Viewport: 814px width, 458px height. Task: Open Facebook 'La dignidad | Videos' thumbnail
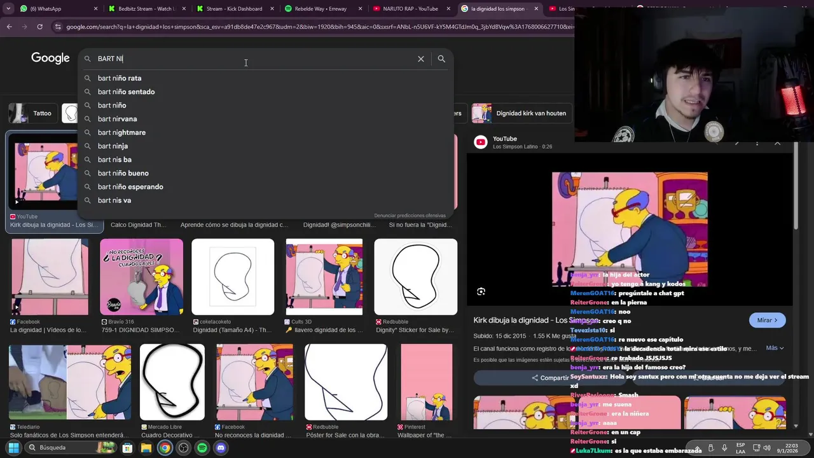(50, 277)
